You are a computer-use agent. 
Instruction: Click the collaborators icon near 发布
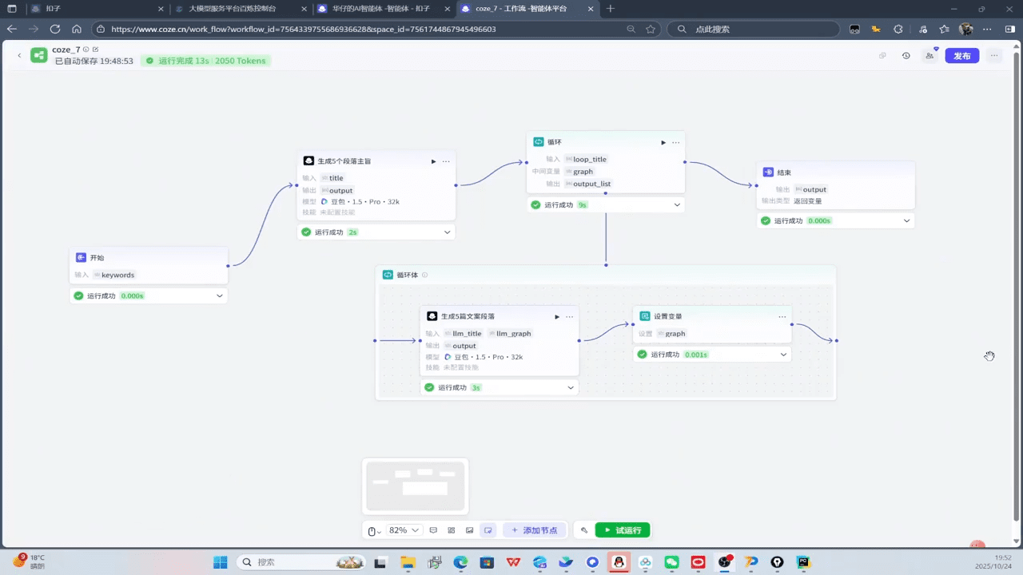[929, 56]
